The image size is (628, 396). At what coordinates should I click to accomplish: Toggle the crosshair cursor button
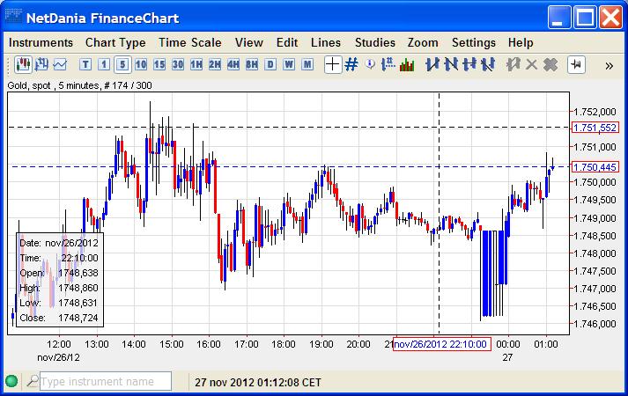[332, 64]
